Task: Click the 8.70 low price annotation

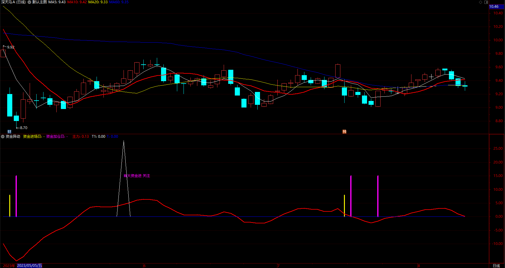Action: 24,128
